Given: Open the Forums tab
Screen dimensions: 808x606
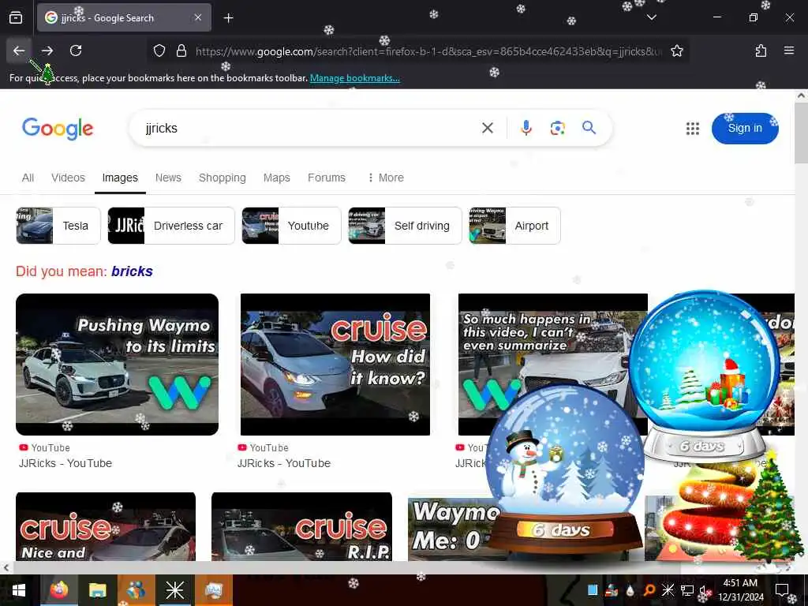Looking at the screenshot, I should click(x=326, y=178).
